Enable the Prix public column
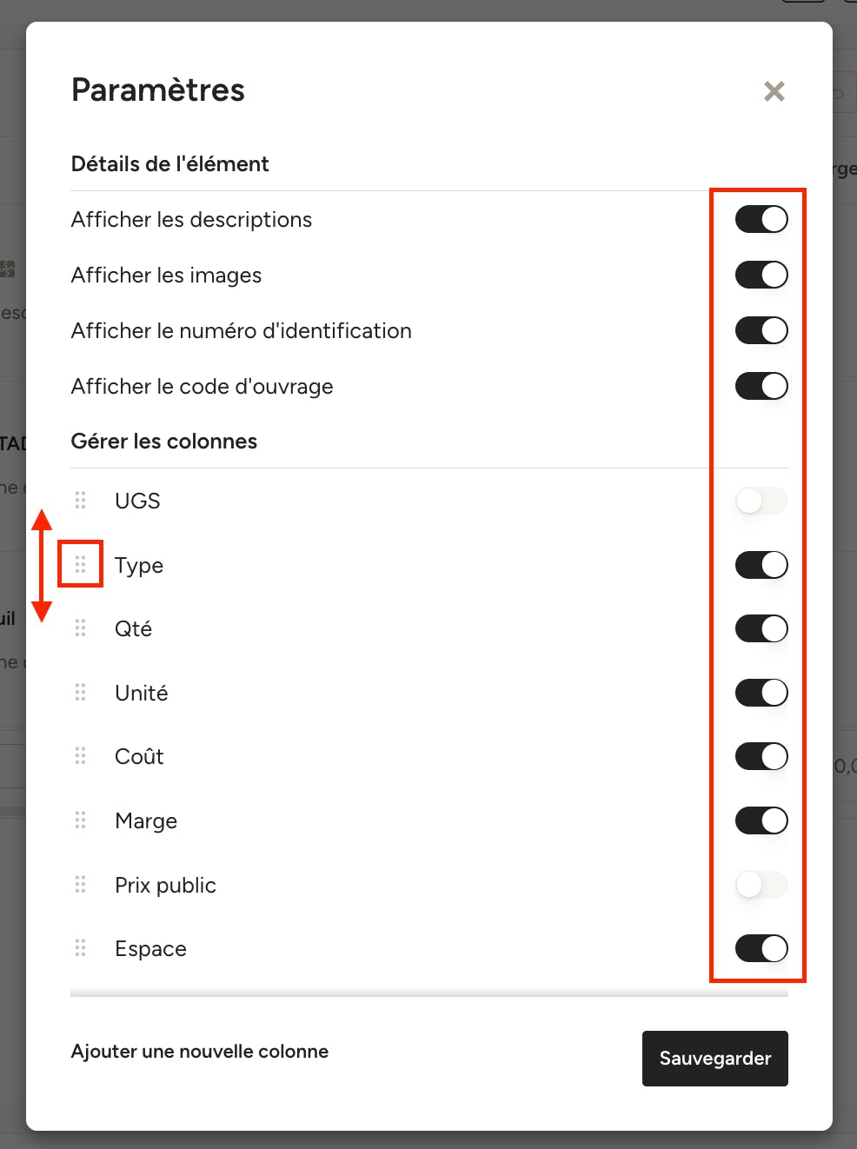The height and width of the screenshot is (1149, 857). coord(761,885)
